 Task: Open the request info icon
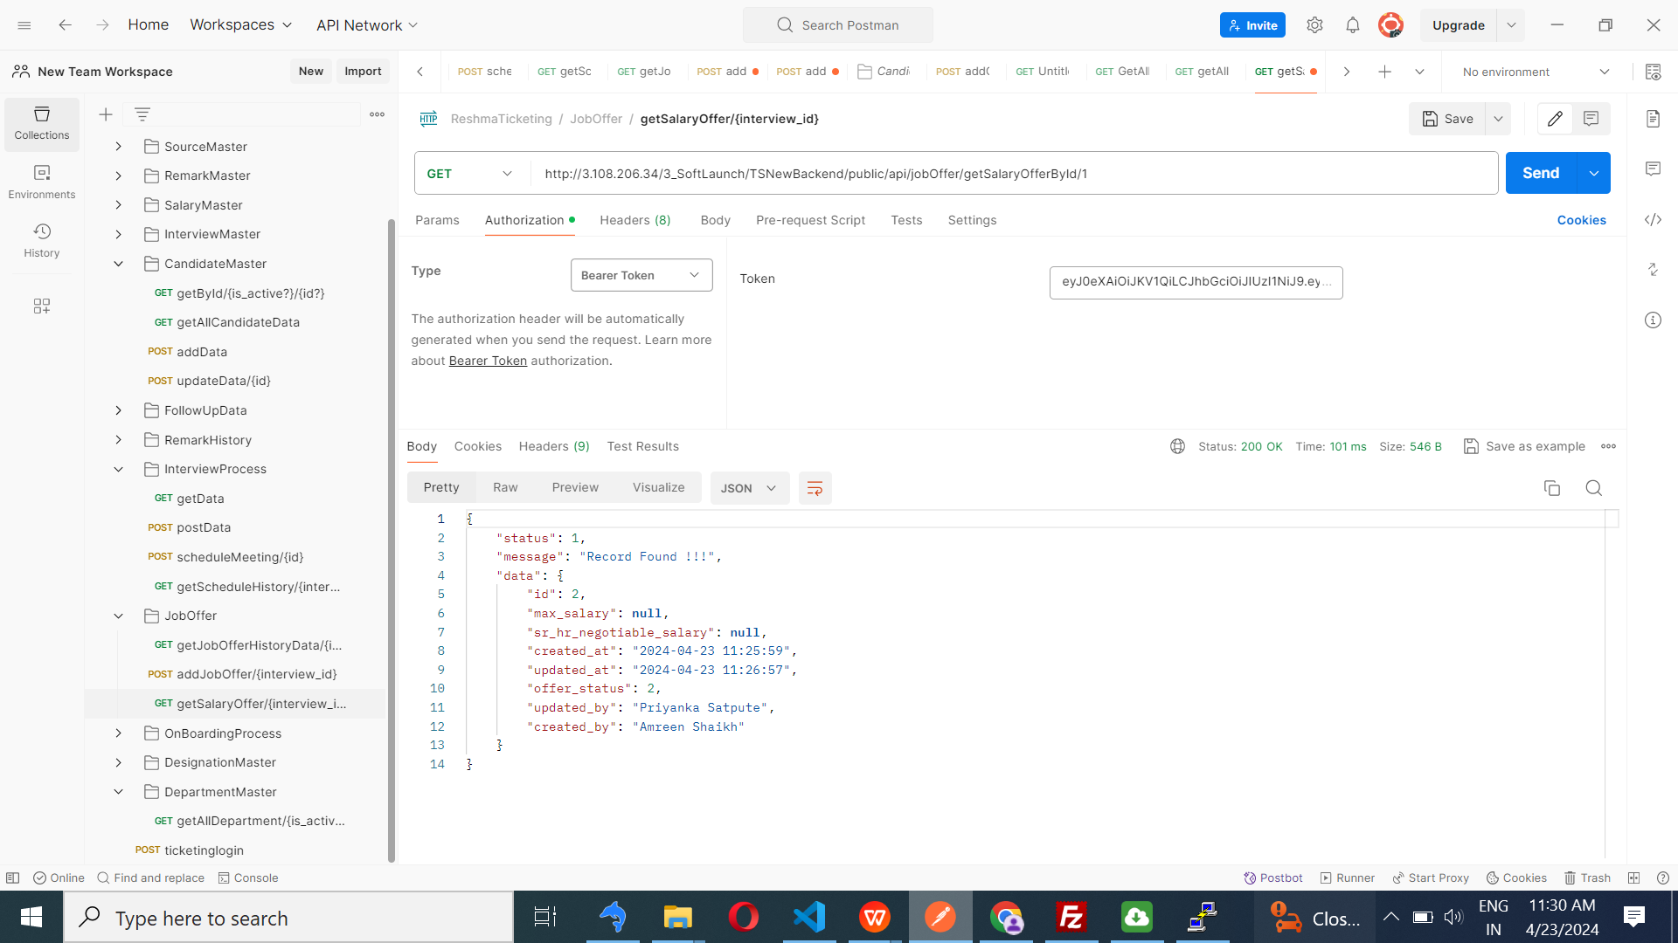pos(1653,320)
